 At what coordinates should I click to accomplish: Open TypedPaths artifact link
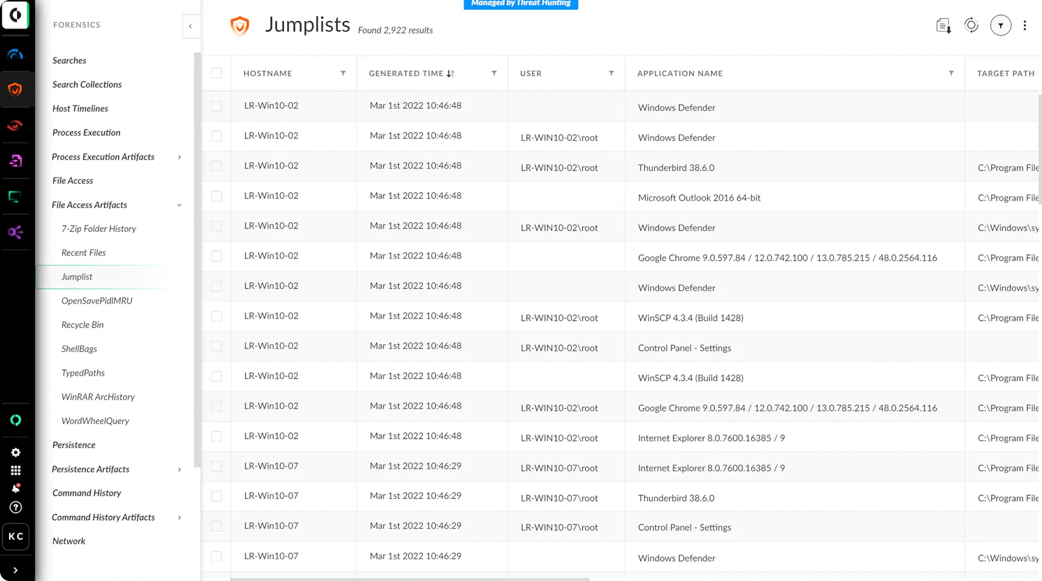(83, 373)
